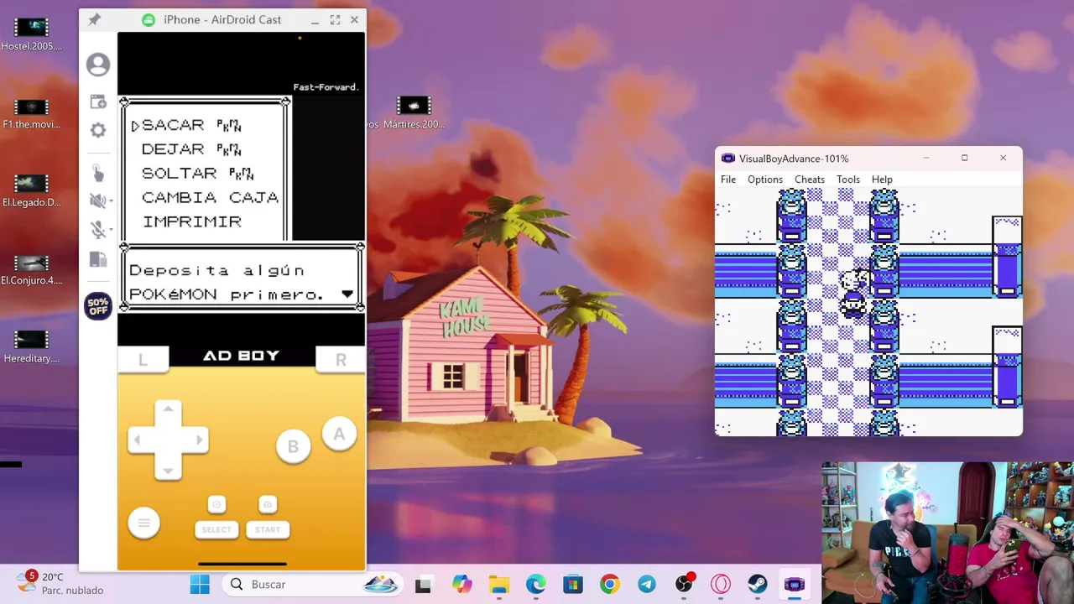
Task: Select SOLTAR PKMN in the game menu
Action: pyautogui.click(x=198, y=174)
